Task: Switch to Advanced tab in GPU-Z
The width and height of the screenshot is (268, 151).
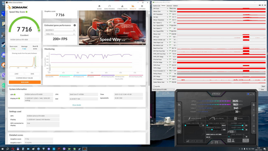Action: tap(169, 6)
